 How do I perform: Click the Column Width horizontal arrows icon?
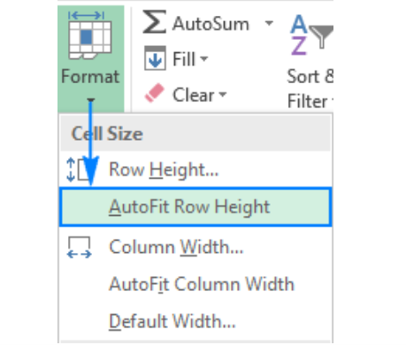[80, 248]
